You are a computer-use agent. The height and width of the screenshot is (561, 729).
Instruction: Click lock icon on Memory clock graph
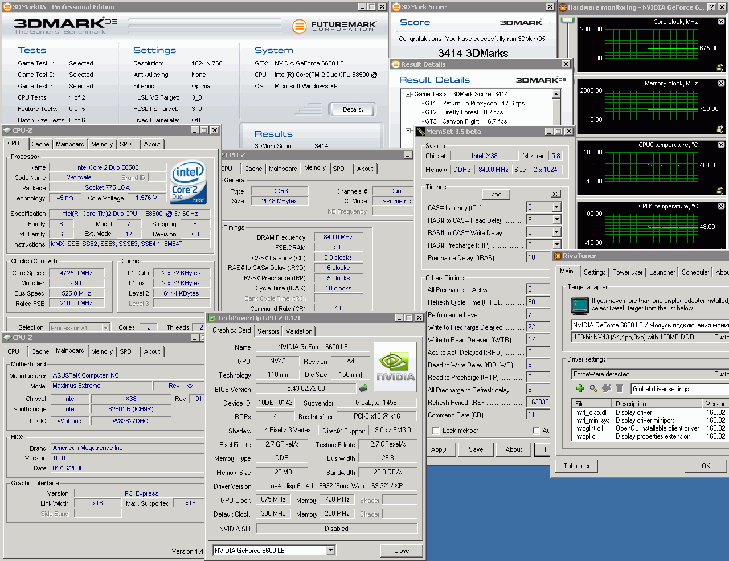(x=720, y=129)
